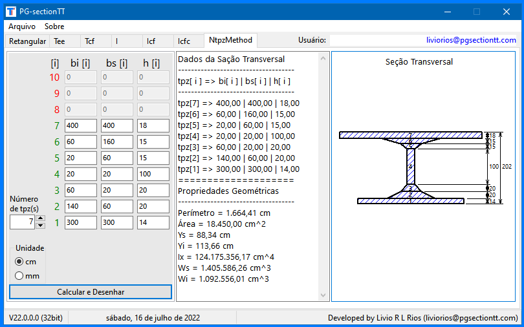The height and width of the screenshot is (327, 524).
Task: Click the bi field of row 7
Action: (81, 126)
